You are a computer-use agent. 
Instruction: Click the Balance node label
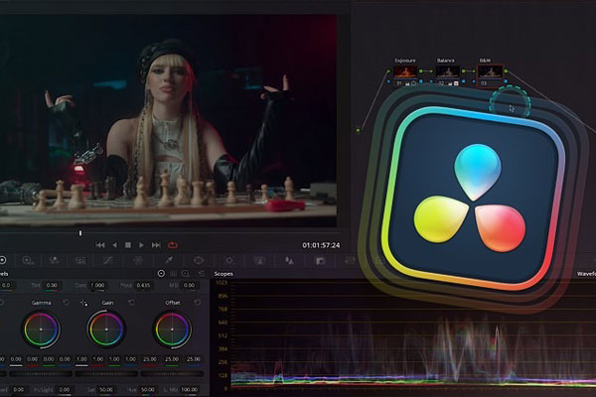point(445,61)
